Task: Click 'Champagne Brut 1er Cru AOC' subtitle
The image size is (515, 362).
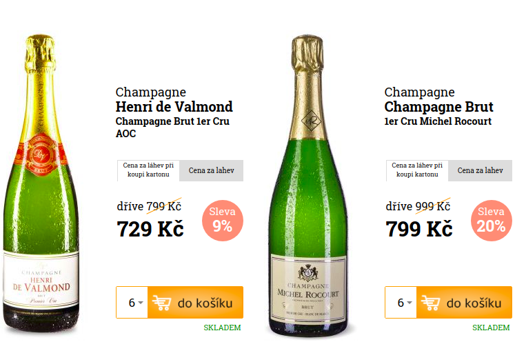Action: [x=172, y=128]
